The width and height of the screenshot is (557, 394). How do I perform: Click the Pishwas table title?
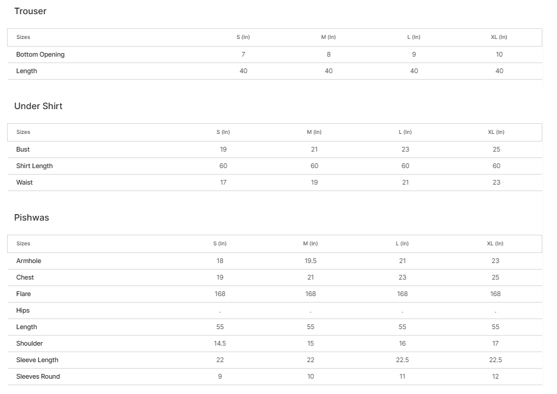32,218
